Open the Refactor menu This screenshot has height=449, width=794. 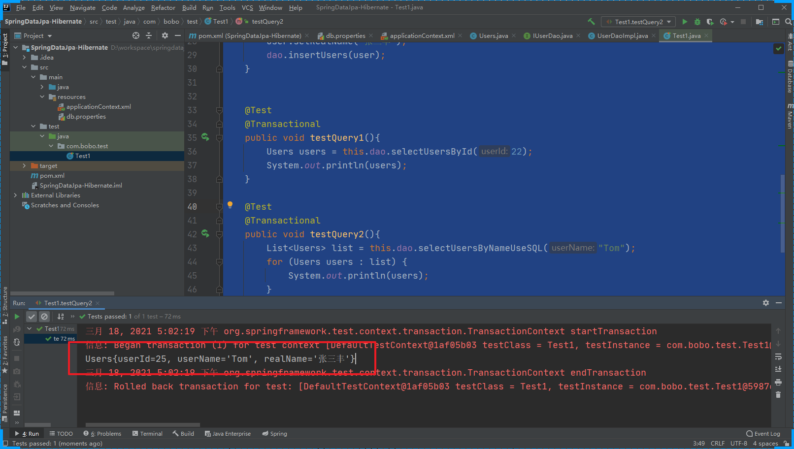163,7
